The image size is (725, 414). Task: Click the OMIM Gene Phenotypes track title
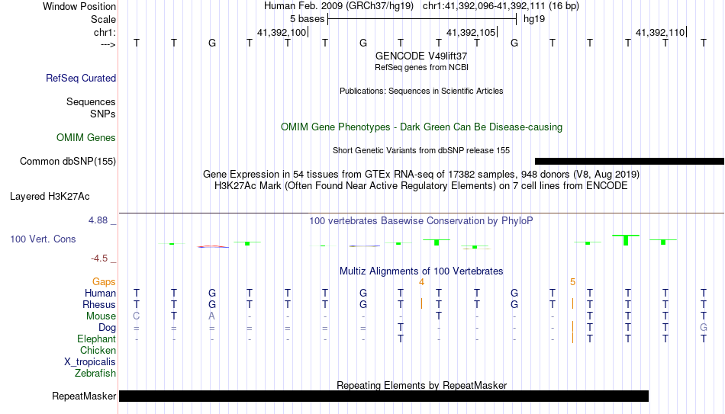click(x=422, y=127)
